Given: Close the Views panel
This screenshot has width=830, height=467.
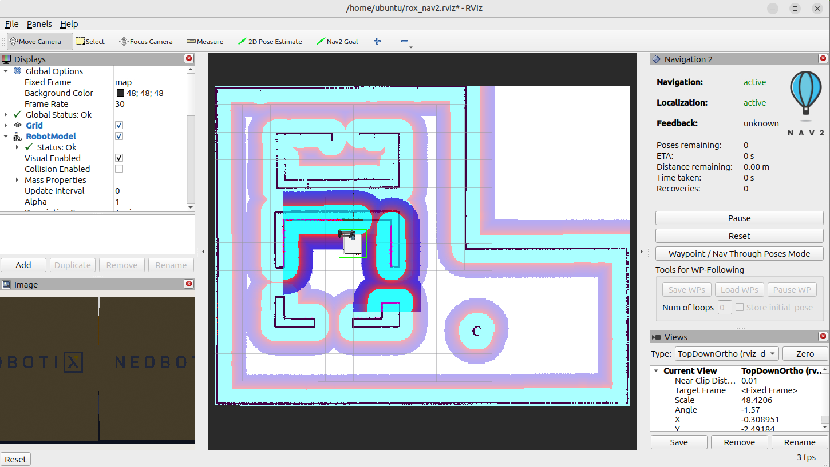Looking at the screenshot, I should (823, 337).
